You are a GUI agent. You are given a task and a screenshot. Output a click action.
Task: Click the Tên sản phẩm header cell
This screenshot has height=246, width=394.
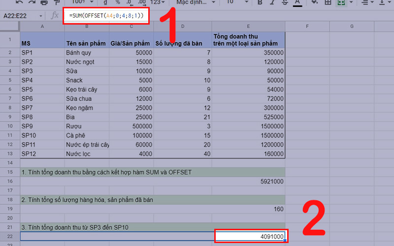pos(87,40)
